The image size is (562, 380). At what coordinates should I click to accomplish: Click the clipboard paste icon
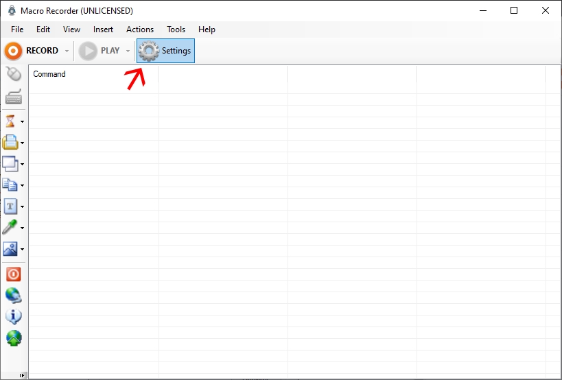pyautogui.click(x=10, y=143)
